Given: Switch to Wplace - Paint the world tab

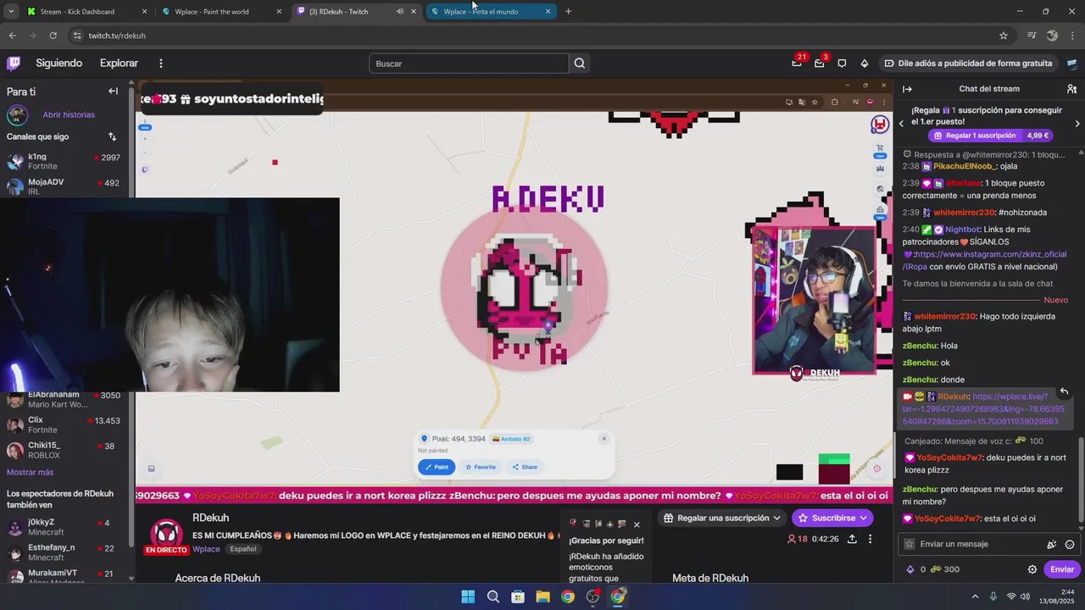Looking at the screenshot, I should coord(220,12).
